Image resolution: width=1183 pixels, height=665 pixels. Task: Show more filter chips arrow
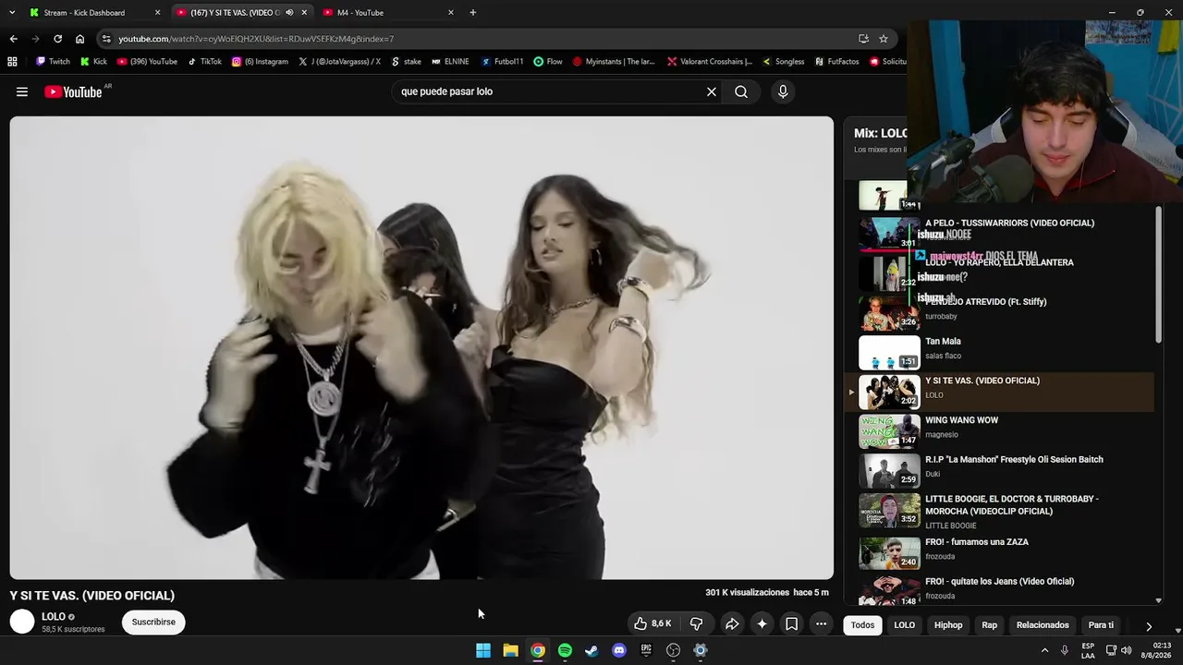(1149, 625)
